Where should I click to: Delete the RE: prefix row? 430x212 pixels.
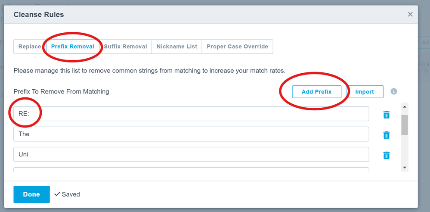[x=387, y=115]
